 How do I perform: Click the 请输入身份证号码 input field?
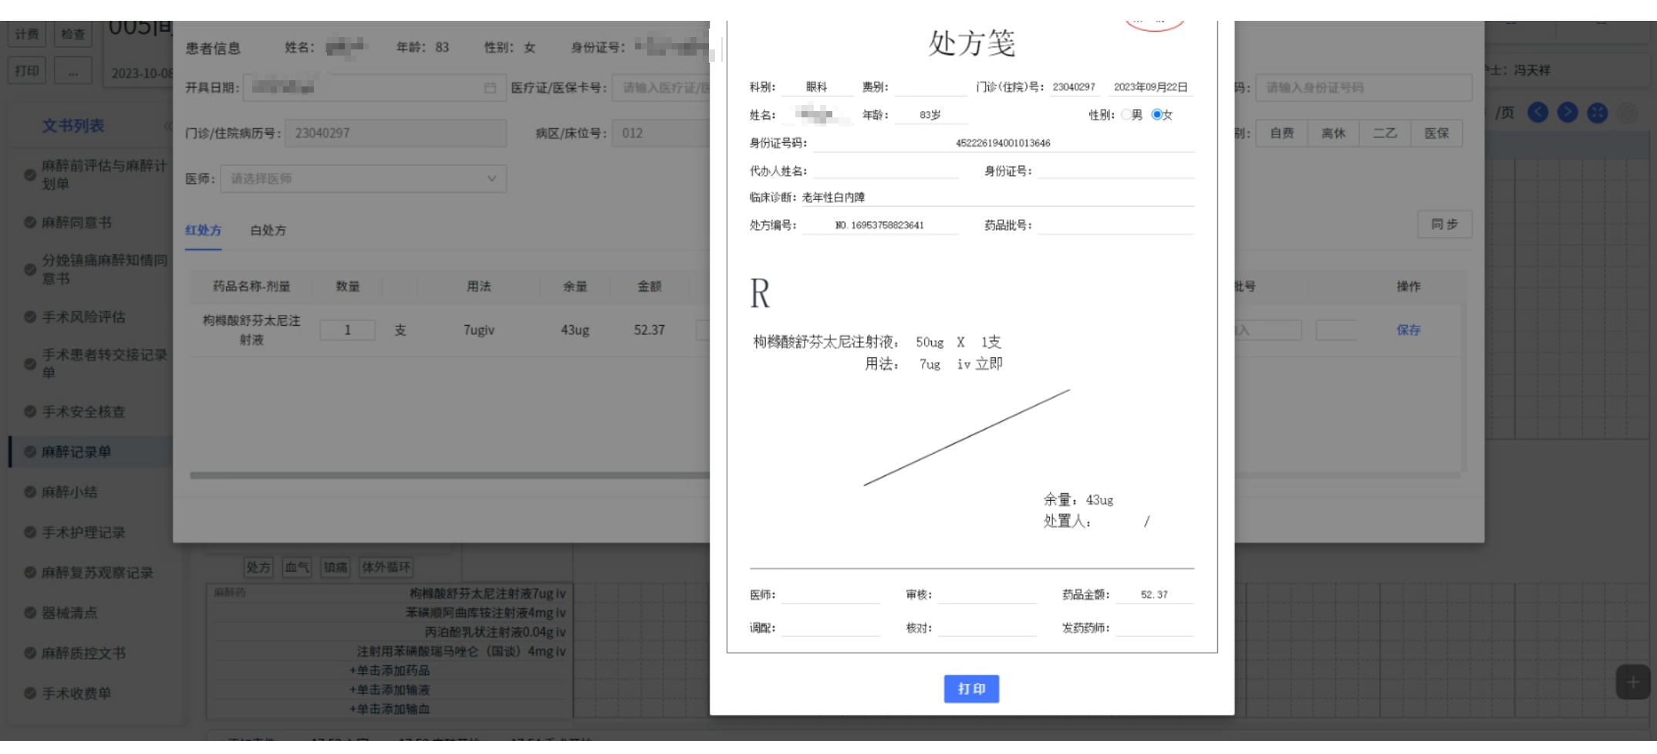[x=1363, y=87]
